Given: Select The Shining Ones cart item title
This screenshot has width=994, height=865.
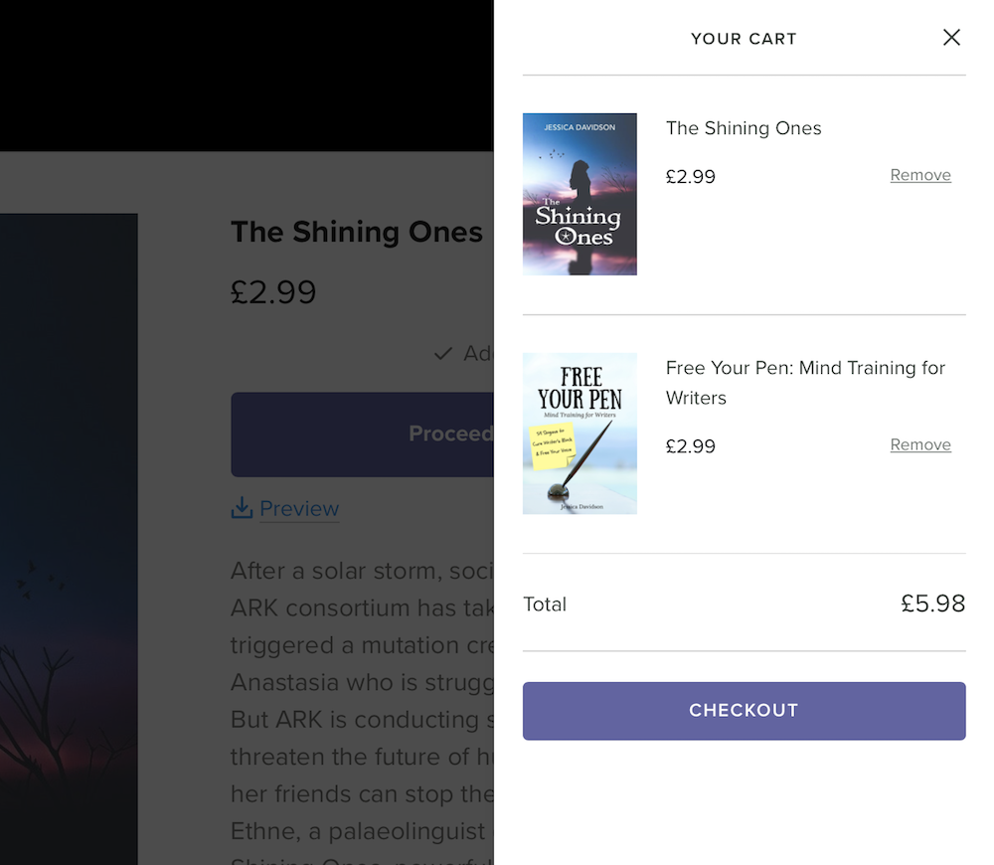Looking at the screenshot, I should [x=744, y=128].
